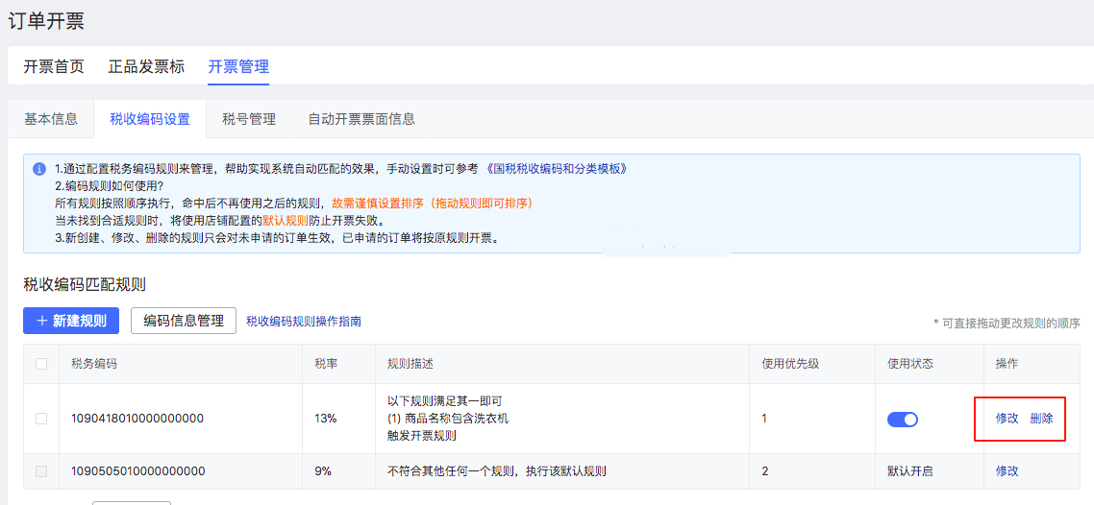The height and width of the screenshot is (505, 1094).
Task: Click the 新建规则 button
Action: click(71, 321)
